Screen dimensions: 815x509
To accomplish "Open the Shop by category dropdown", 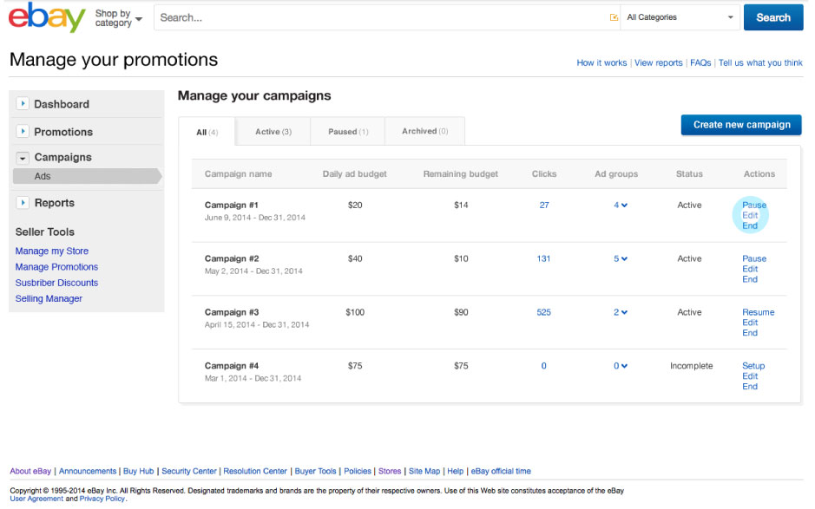I will [x=118, y=18].
